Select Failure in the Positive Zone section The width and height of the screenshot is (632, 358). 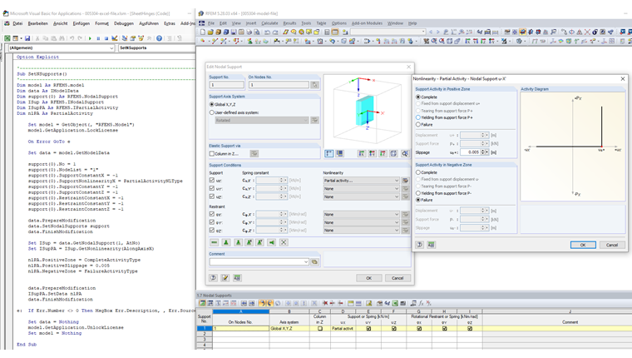(419, 124)
